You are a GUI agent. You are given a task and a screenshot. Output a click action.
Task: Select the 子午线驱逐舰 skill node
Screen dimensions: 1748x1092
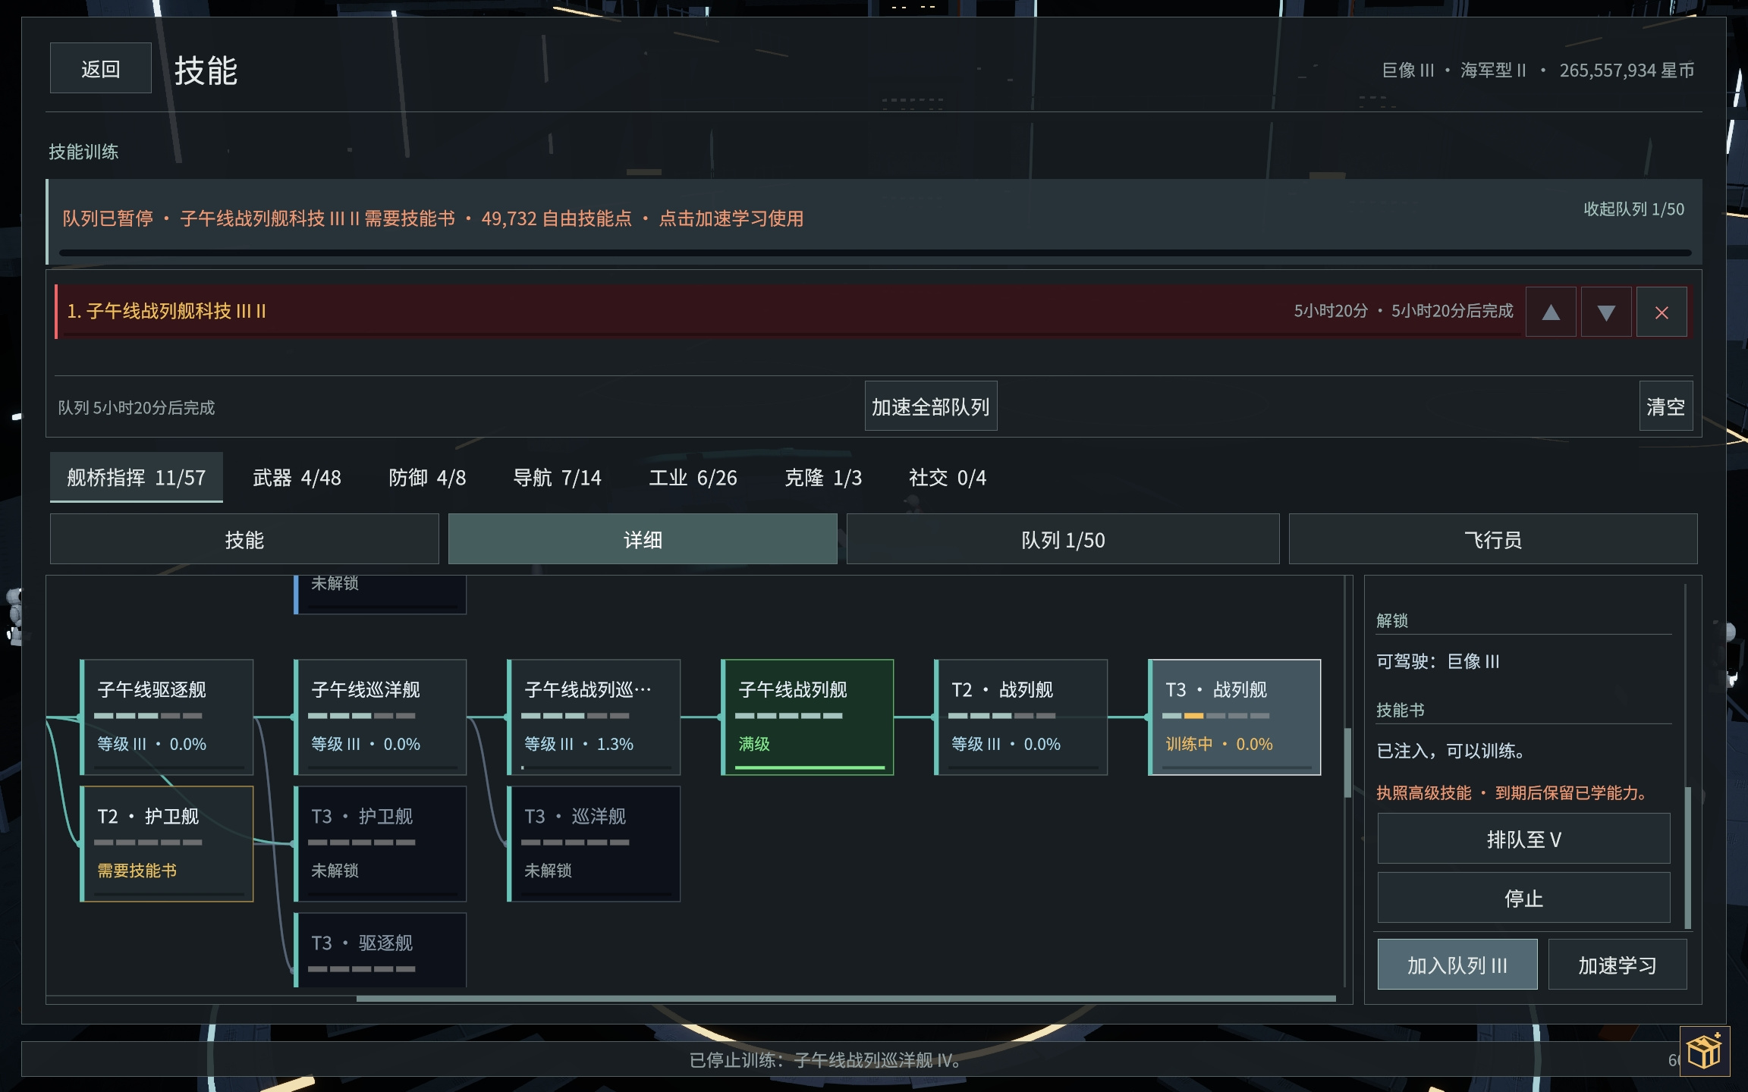(x=167, y=717)
